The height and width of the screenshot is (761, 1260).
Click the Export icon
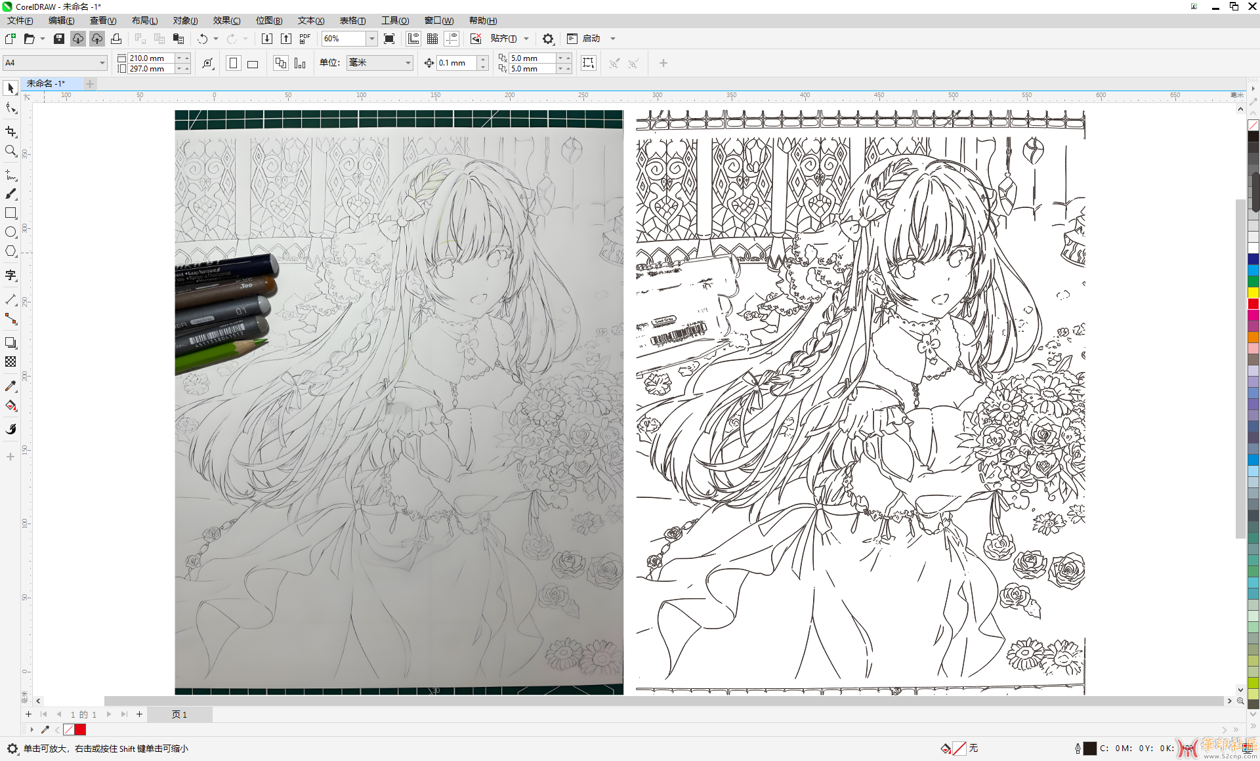pos(286,39)
